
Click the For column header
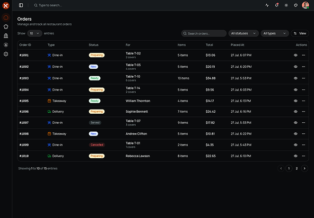pos(128,45)
